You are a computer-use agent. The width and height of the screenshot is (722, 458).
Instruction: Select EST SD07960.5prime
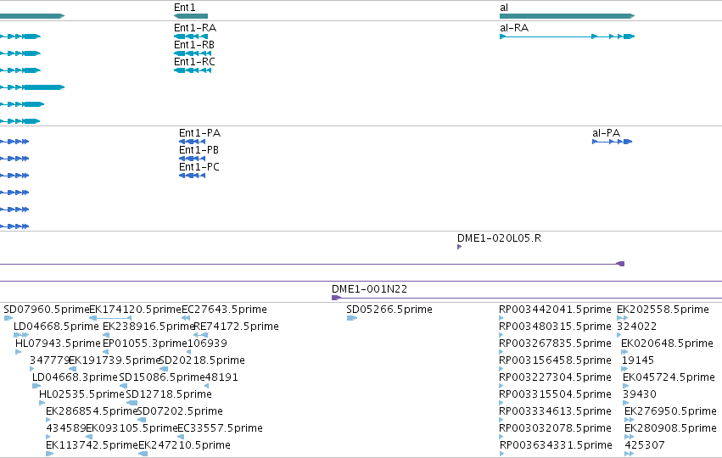pos(47,310)
